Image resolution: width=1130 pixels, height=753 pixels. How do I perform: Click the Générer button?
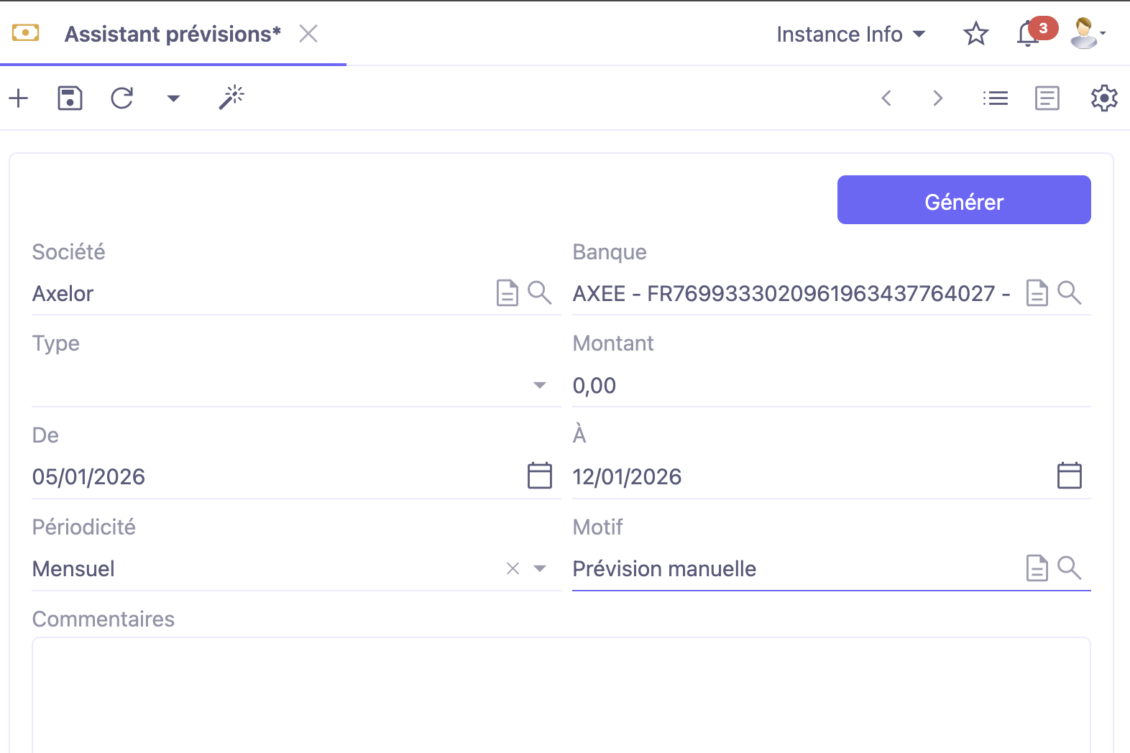964,200
